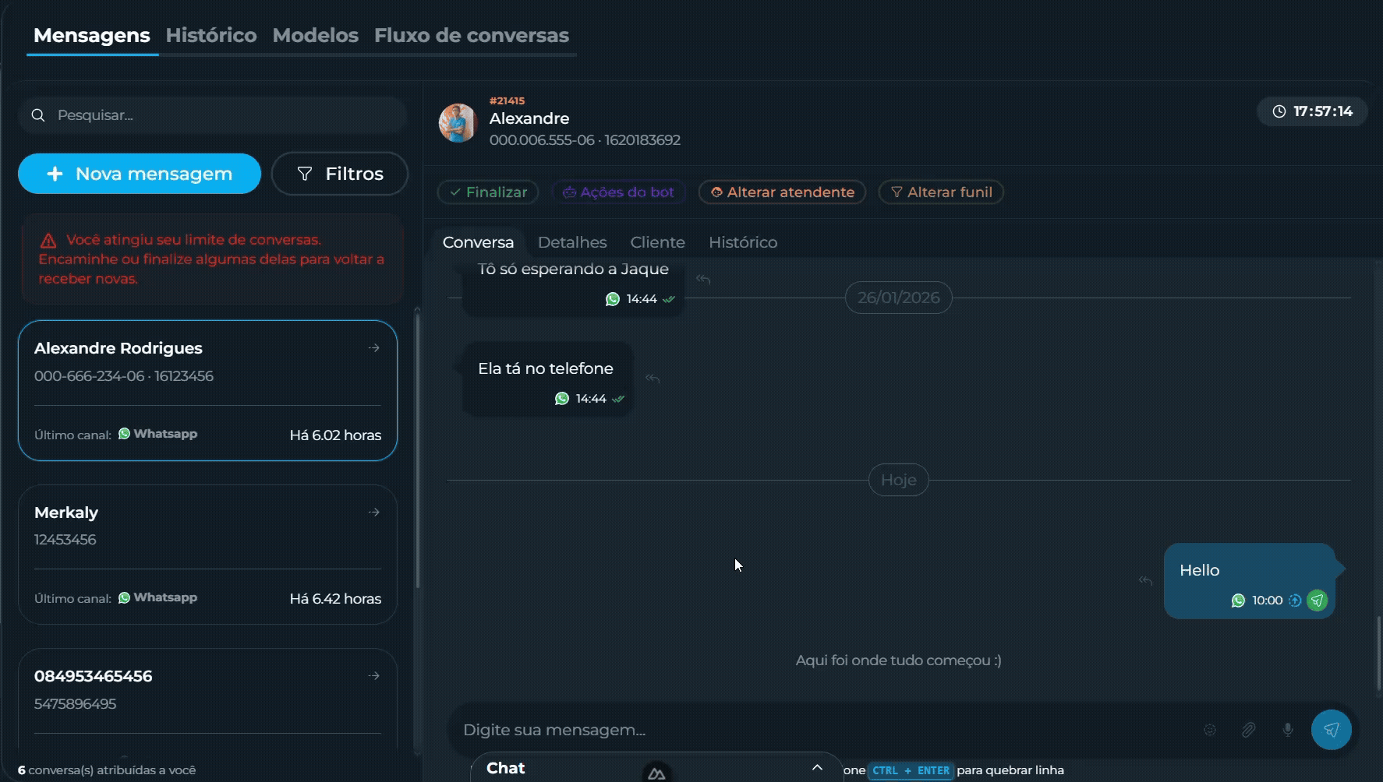Click the red warning triangle icon
The height and width of the screenshot is (782, 1383).
click(48, 241)
